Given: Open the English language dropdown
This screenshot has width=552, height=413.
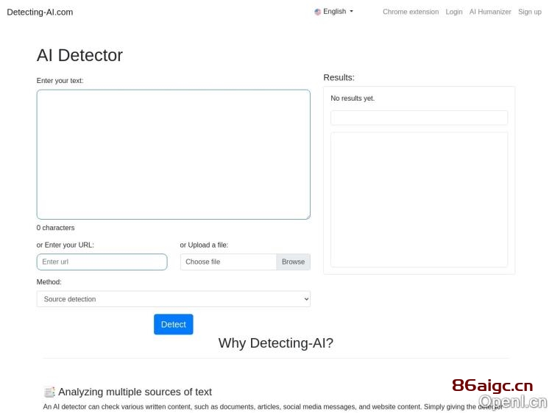Looking at the screenshot, I should coord(333,12).
